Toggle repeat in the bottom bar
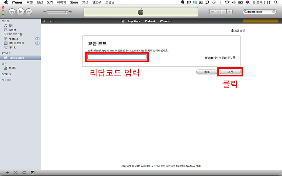282x176 pixels. coord(24,172)
